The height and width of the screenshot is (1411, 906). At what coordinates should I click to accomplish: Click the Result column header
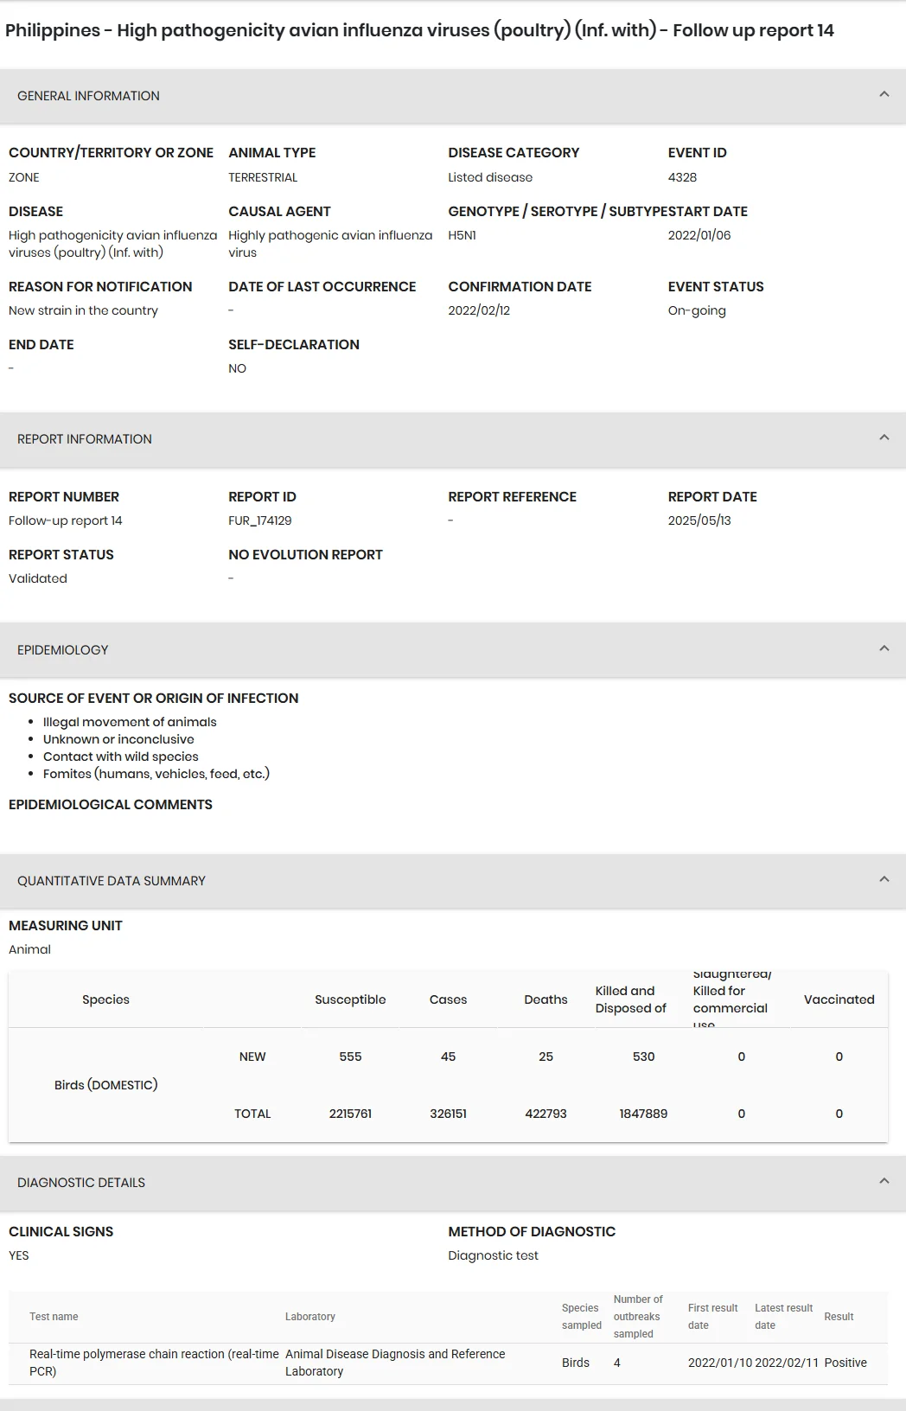[839, 1317]
